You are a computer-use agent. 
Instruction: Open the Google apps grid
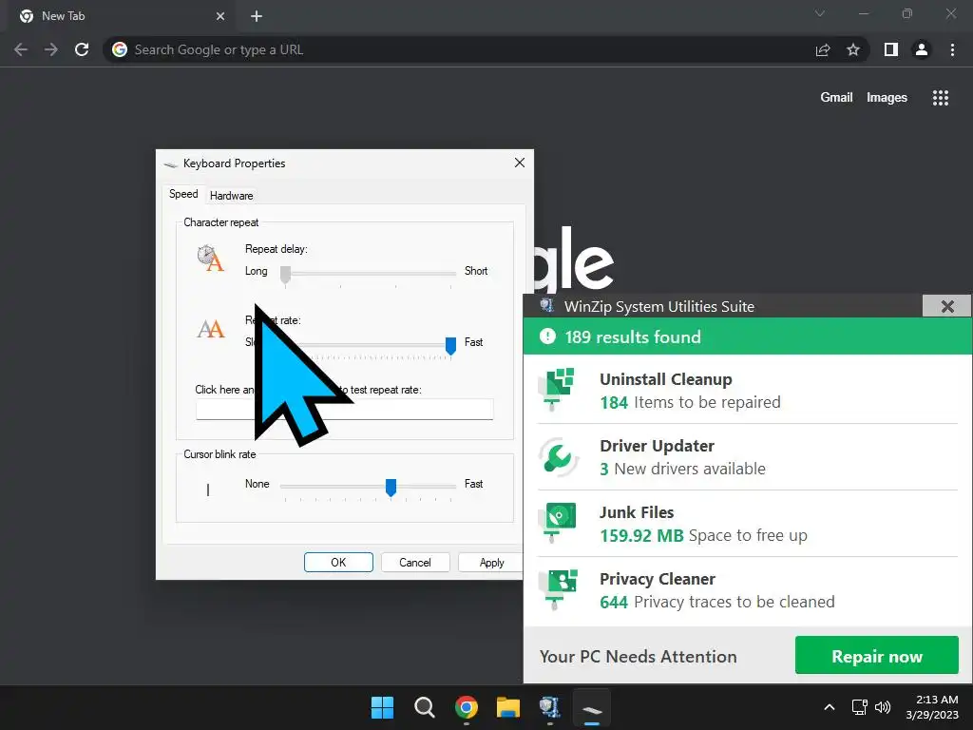click(941, 98)
